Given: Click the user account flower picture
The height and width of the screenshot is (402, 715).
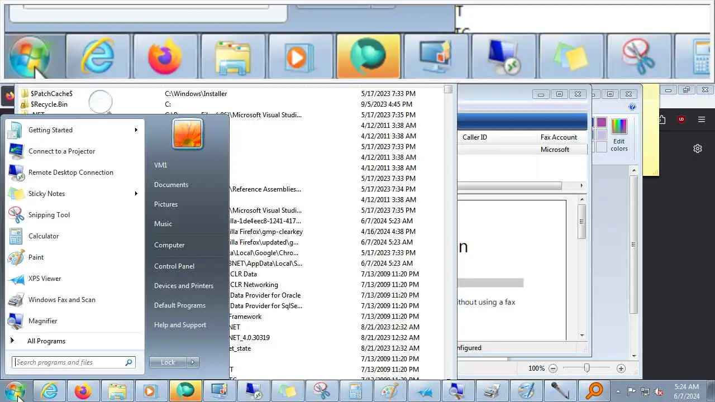Looking at the screenshot, I should [188, 134].
